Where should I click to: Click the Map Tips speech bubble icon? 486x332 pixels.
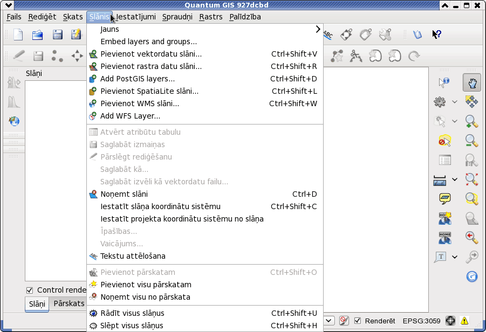(445, 198)
